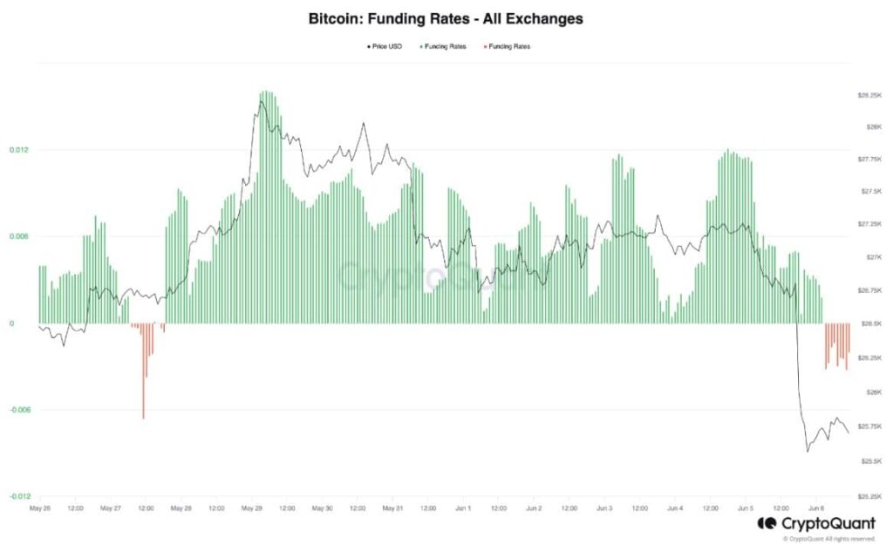
Task: Toggle the Price USD legend label
Action: (x=386, y=46)
